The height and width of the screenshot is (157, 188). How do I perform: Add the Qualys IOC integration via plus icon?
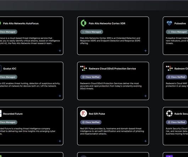coord(60,96)
